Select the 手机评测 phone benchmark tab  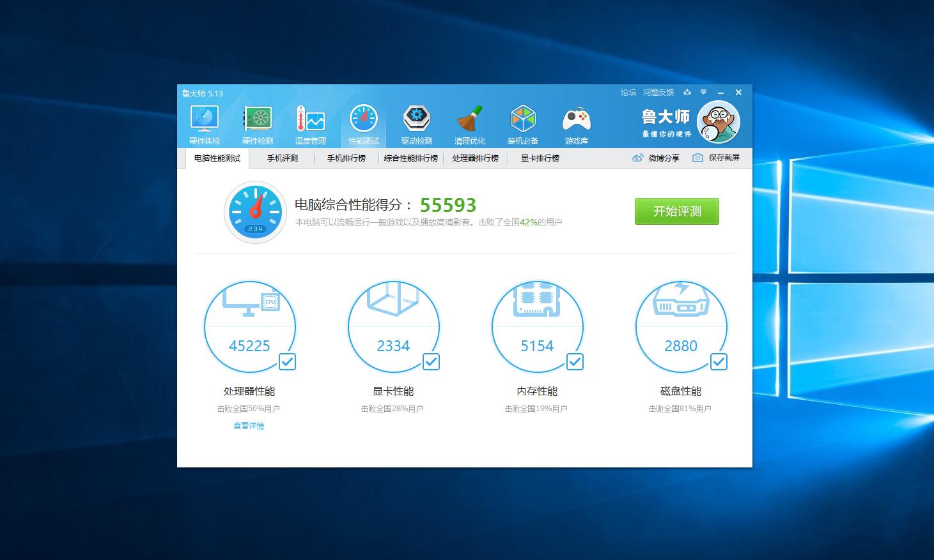[282, 158]
